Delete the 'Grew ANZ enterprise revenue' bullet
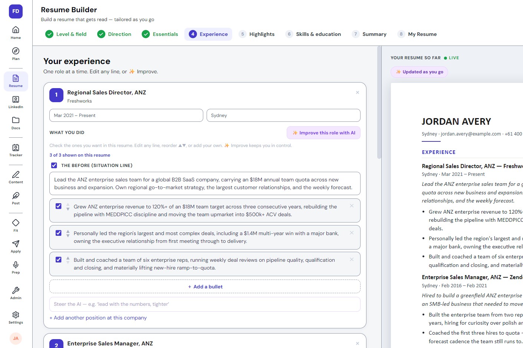Screen dimensions: 523x348 point(352,206)
